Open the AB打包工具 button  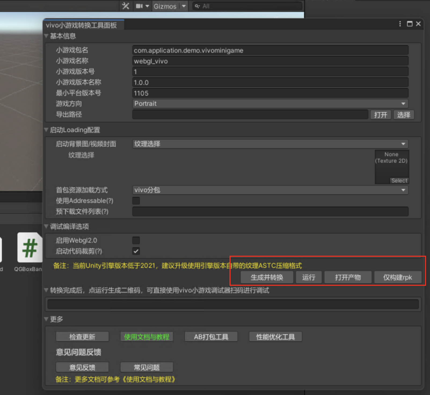point(211,337)
